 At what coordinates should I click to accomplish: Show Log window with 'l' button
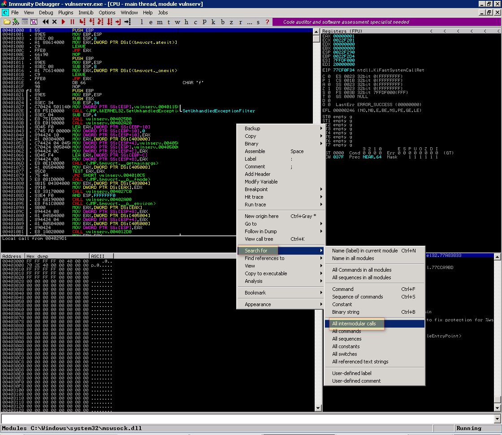(x=142, y=22)
